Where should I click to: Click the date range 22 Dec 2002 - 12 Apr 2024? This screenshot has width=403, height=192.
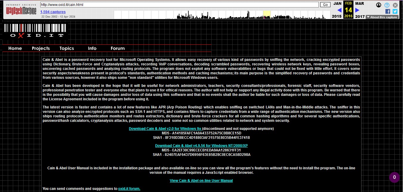click(58, 17)
